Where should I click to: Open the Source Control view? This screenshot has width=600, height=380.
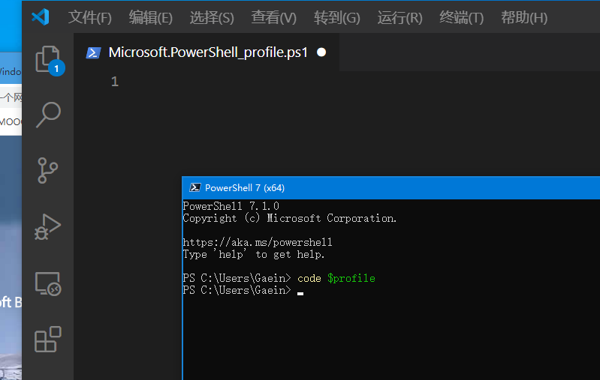pyautogui.click(x=48, y=170)
